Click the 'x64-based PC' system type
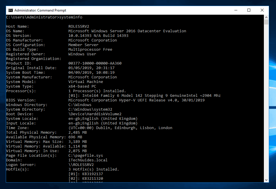The image size is (276, 189). click(82, 86)
